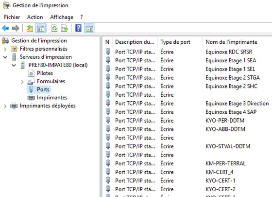This screenshot has height=197, width=272.
Task: Sort by the N column header
Action: [x=107, y=42]
